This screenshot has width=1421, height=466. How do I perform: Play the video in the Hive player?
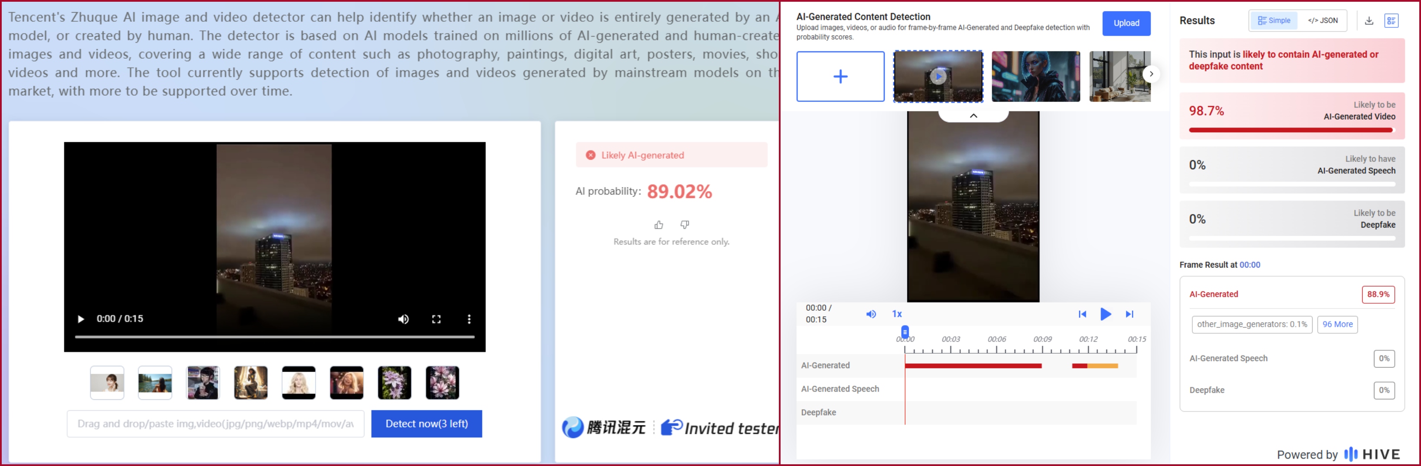1105,314
